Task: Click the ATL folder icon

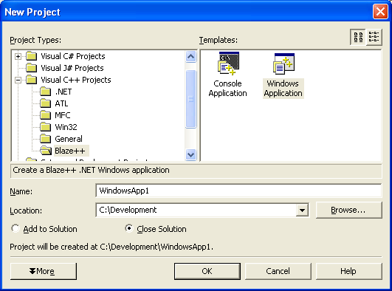Action: click(46, 103)
